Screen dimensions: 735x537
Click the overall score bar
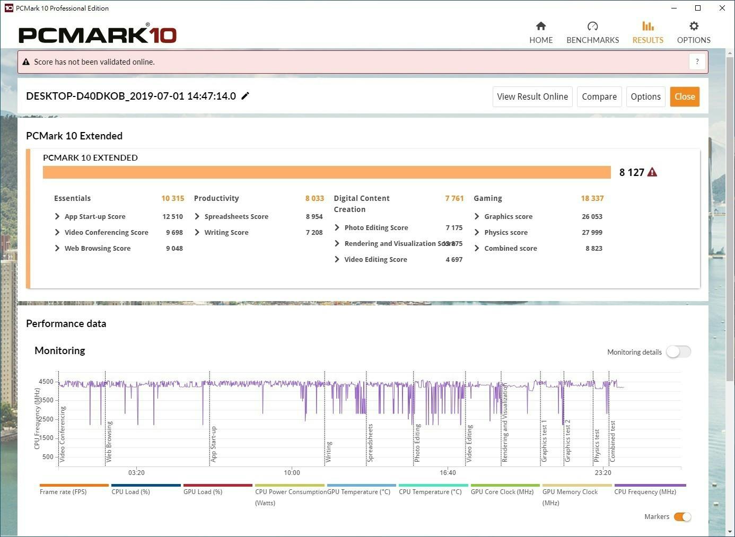pyautogui.click(x=327, y=172)
